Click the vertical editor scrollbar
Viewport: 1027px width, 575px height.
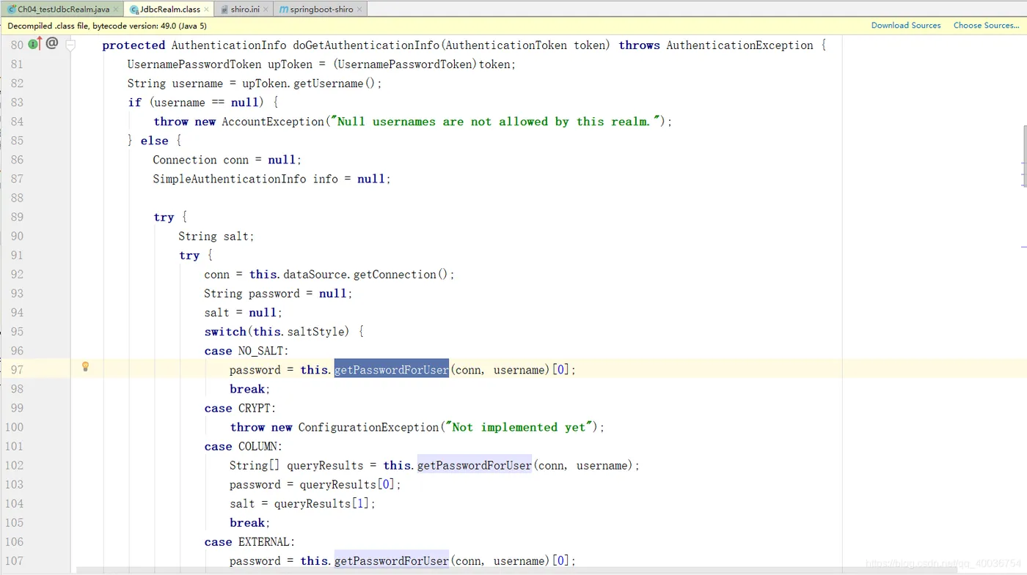(1024, 155)
